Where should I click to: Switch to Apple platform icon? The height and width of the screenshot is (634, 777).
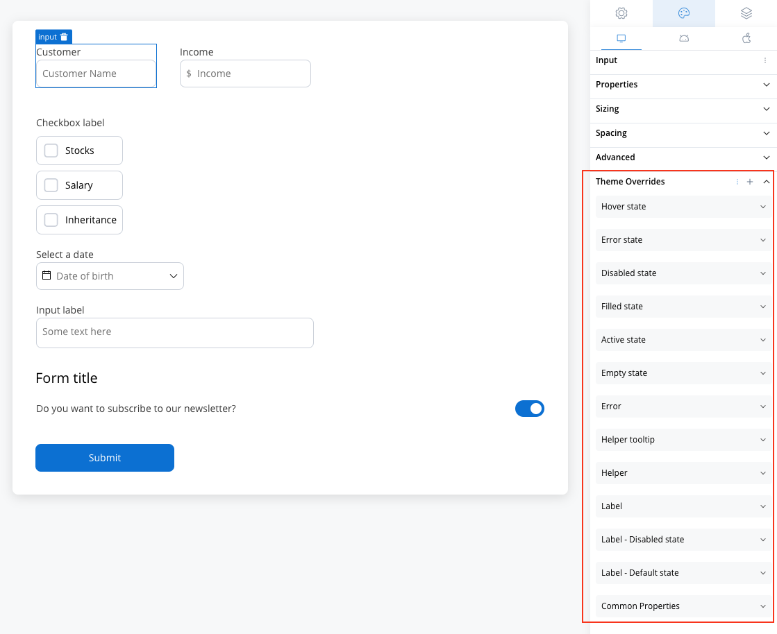tap(746, 38)
